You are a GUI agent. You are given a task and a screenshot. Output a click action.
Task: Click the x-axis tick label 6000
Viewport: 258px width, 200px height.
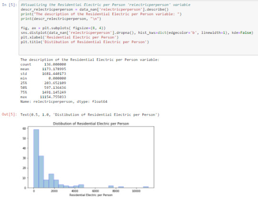click(x=95, y=191)
